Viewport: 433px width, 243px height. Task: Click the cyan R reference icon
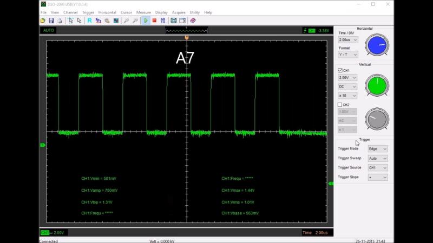[89, 21]
